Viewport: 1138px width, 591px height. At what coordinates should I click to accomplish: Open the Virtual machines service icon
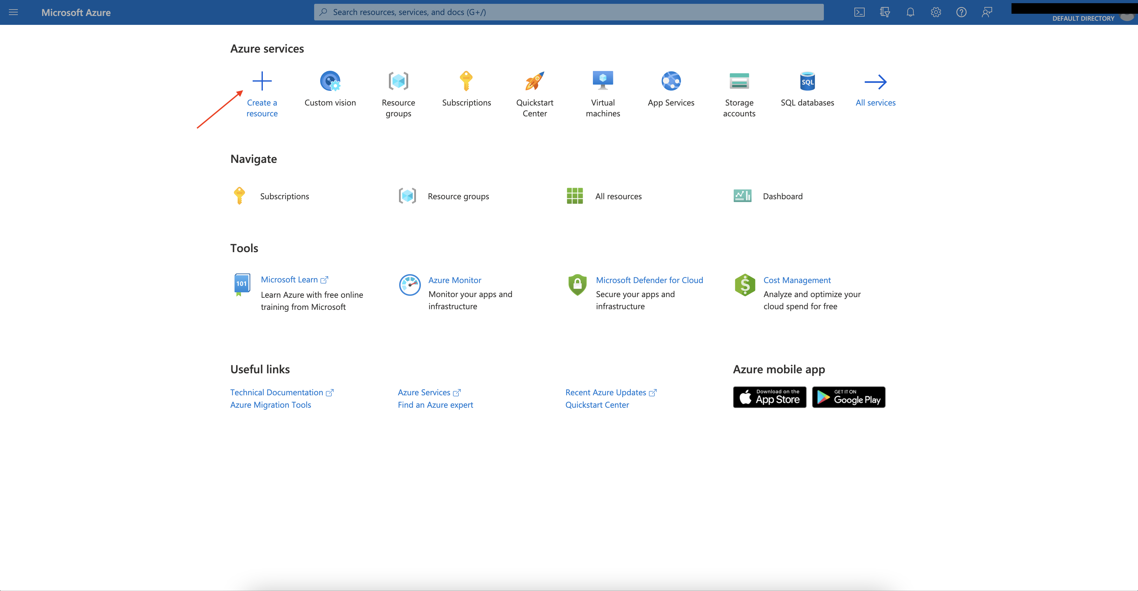(603, 81)
